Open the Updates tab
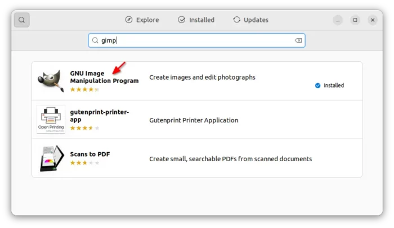Image resolution: width=394 pixels, height=228 pixels. [251, 20]
